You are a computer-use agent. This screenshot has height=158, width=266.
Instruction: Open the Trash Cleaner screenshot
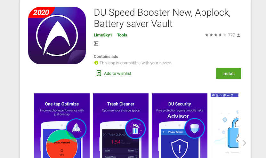coord(121,126)
